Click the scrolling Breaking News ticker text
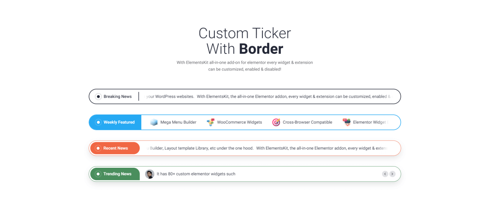The width and height of the screenshot is (489, 215). (x=267, y=96)
